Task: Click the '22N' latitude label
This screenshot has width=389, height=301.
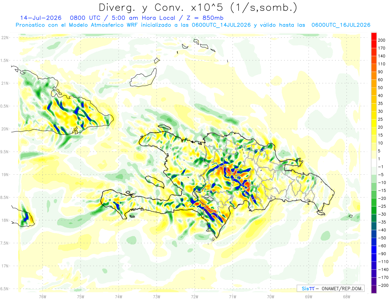Action: coord(5,38)
